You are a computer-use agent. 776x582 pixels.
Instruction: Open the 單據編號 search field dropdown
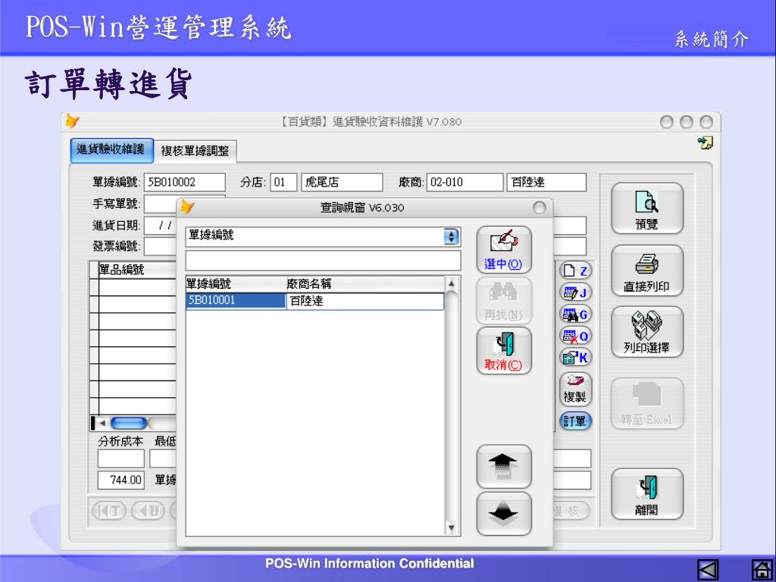click(451, 236)
